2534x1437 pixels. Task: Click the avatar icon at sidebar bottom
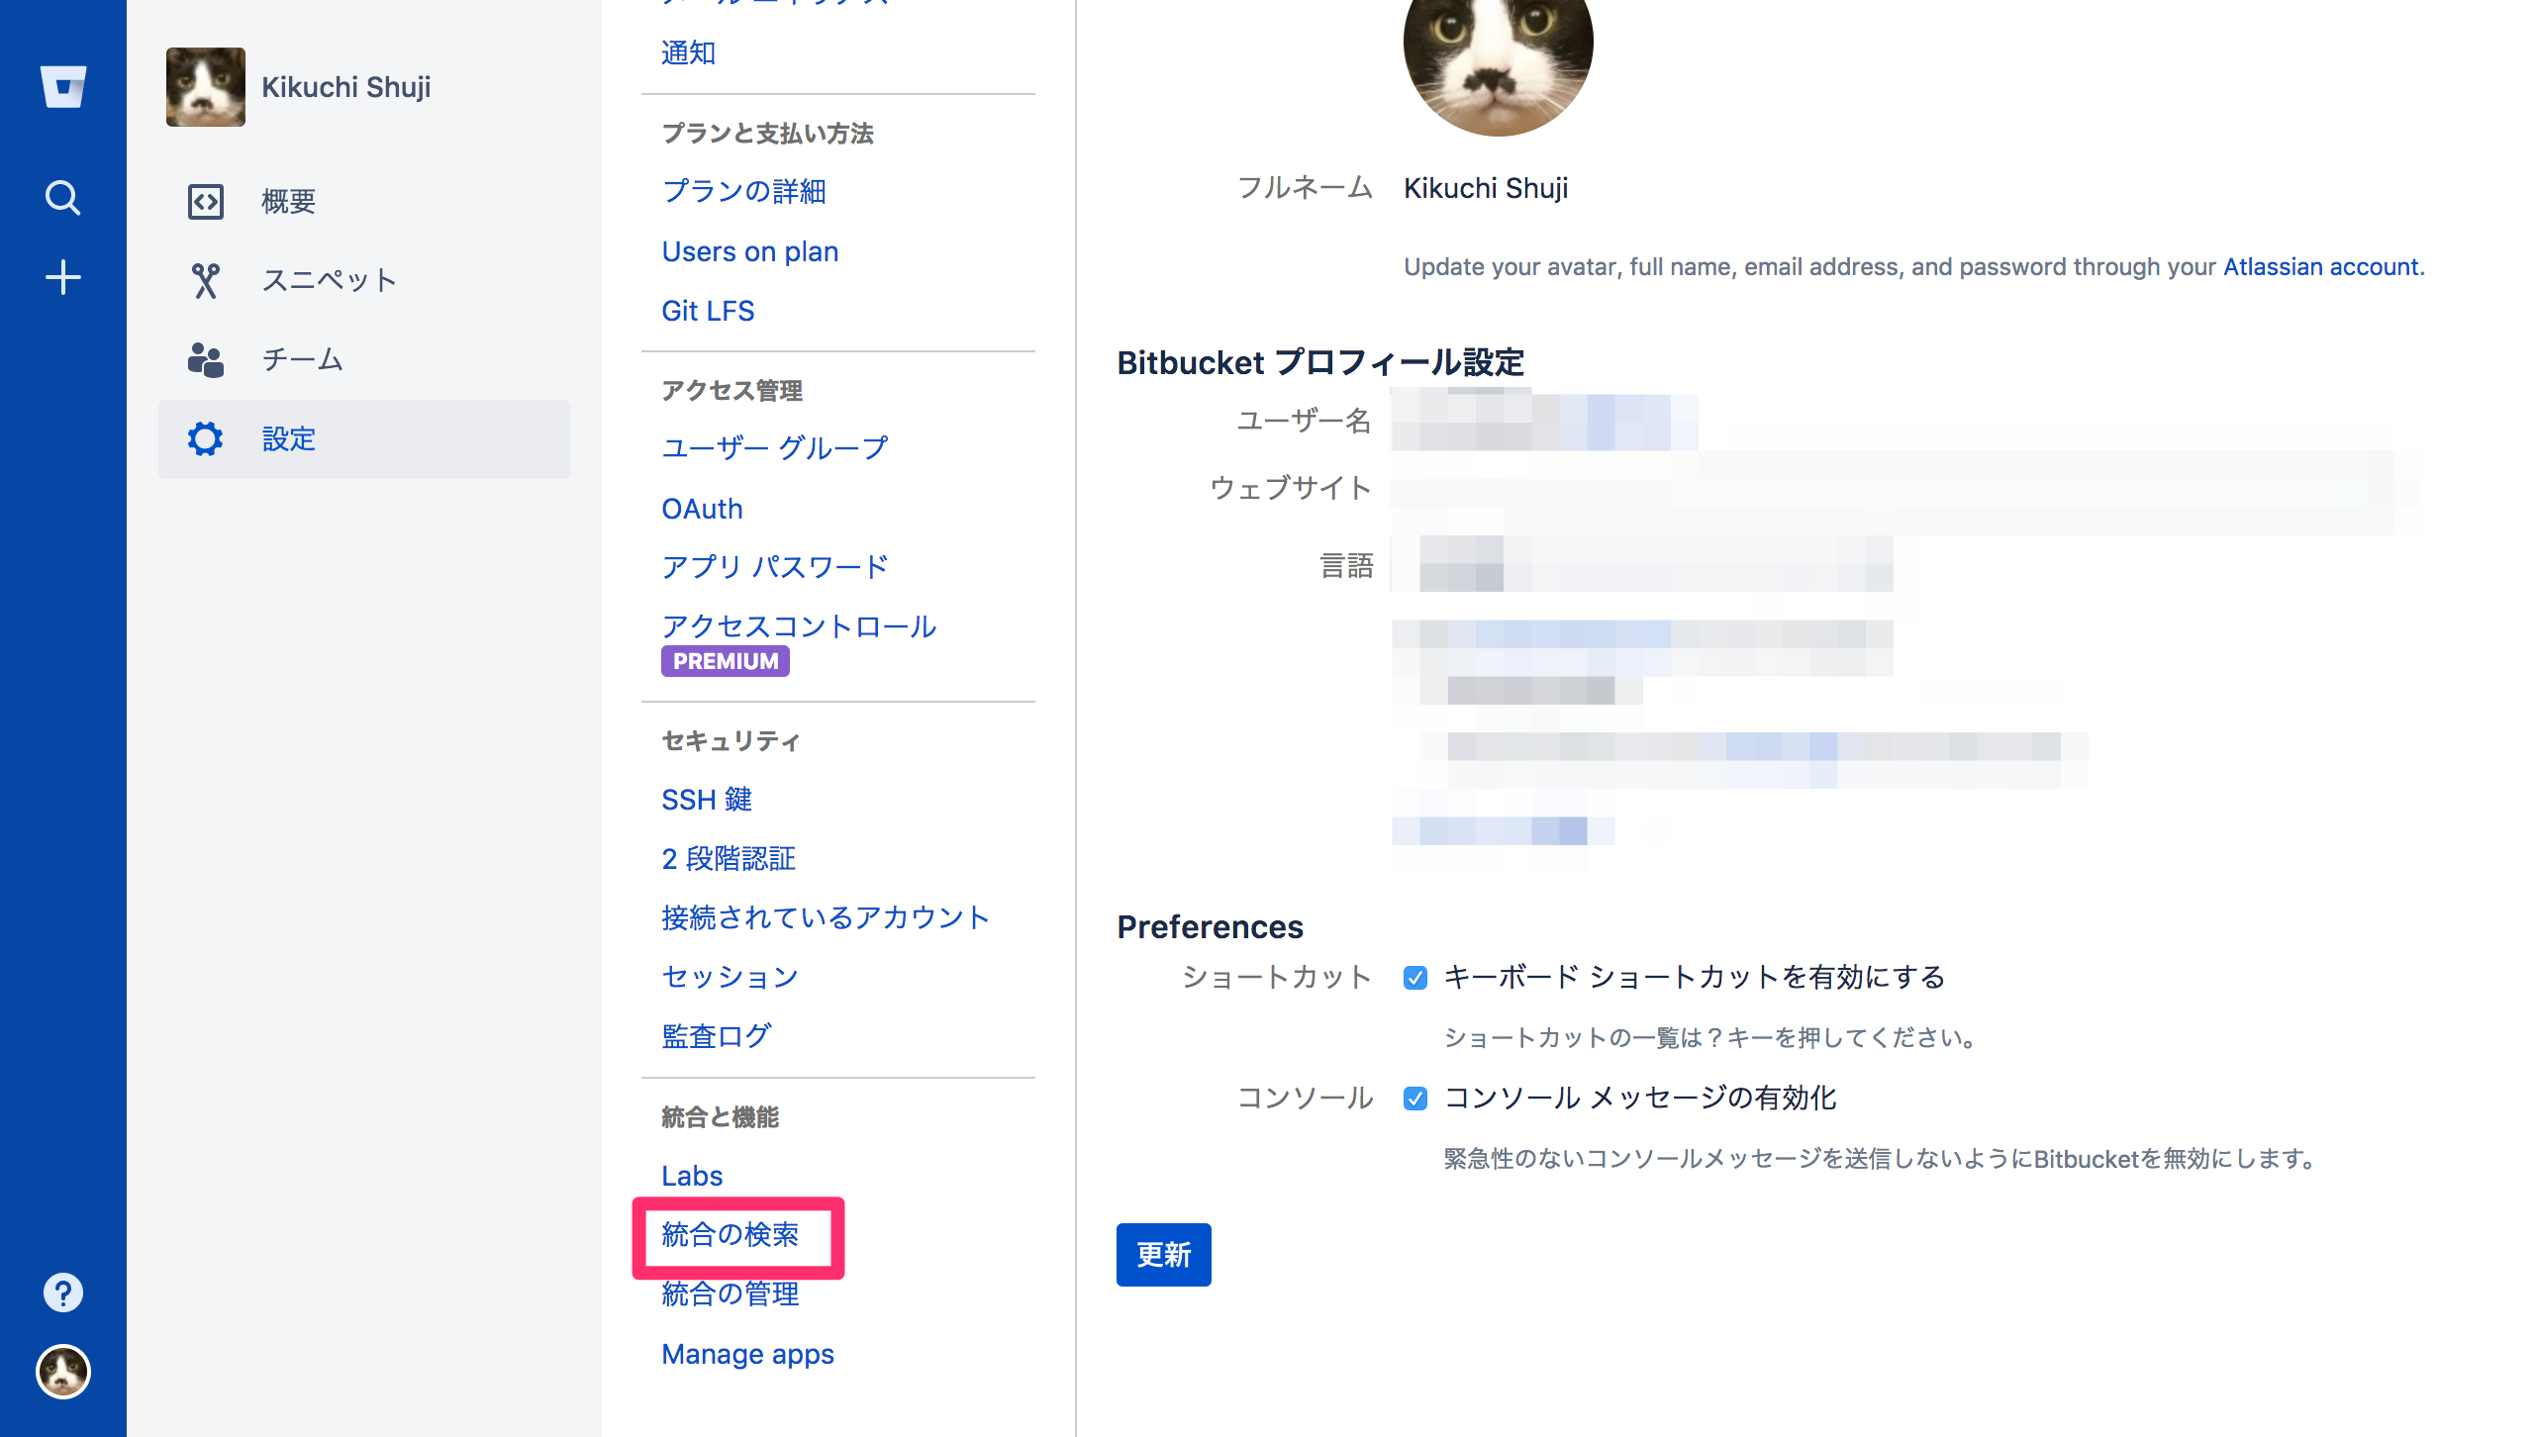[x=62, y=1373]
